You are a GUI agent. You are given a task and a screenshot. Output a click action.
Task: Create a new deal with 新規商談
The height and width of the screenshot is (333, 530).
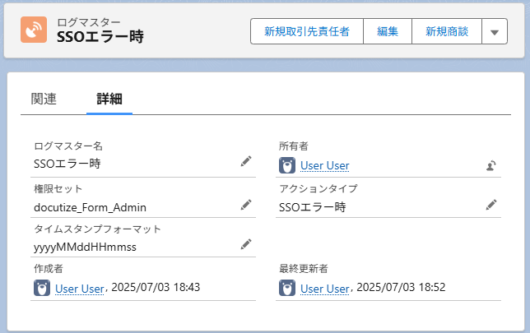(447, 32)
